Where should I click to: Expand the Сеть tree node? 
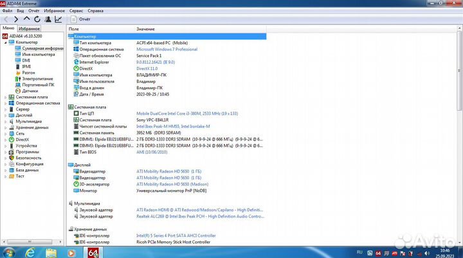5,133
